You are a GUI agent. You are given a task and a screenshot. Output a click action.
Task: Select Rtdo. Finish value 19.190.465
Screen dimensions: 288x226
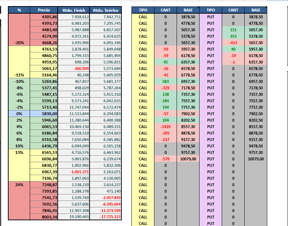click(x=74, y=217)
